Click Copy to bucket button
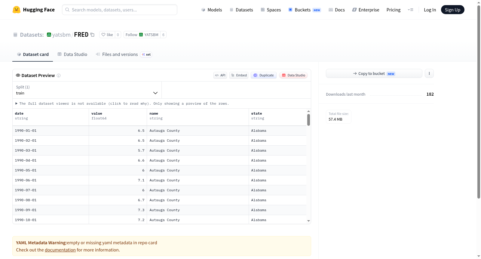The height and width of the screenshot is (259, 481). coord(374,73)
